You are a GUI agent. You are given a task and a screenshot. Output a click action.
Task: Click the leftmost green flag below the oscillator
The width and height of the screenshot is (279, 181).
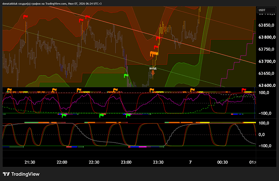click(x=64, y=116)
